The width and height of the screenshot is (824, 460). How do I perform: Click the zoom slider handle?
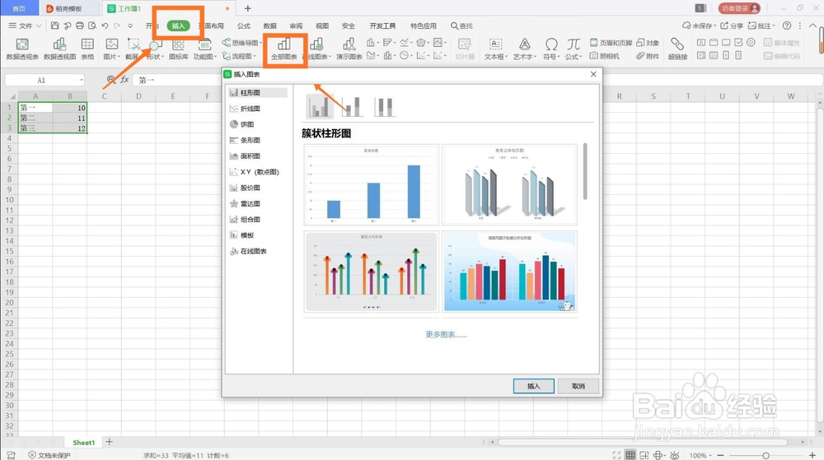765,455
